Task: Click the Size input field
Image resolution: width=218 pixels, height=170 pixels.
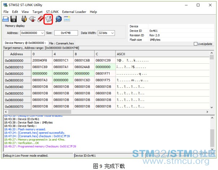Action: [x=66, y=33]
